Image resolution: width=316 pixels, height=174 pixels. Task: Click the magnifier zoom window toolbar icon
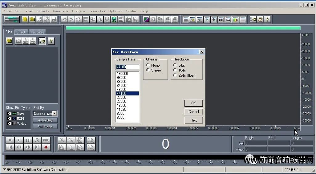click(x=214, y=20)
